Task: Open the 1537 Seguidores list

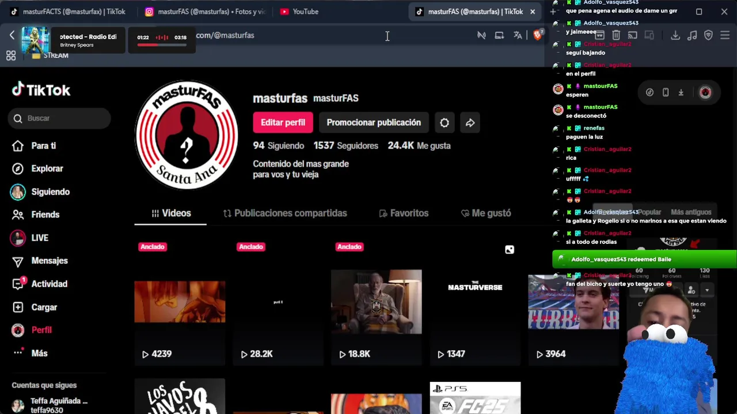Action: (x=345, y=145)
